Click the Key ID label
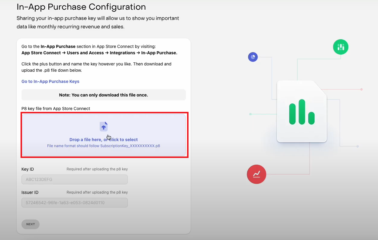 [x=28, y=169]
